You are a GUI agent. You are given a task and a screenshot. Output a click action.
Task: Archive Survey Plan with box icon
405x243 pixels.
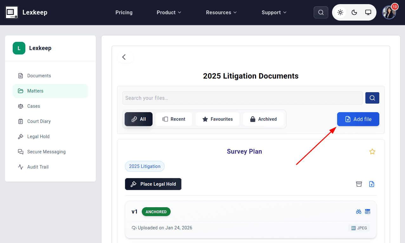coord(359,184)
